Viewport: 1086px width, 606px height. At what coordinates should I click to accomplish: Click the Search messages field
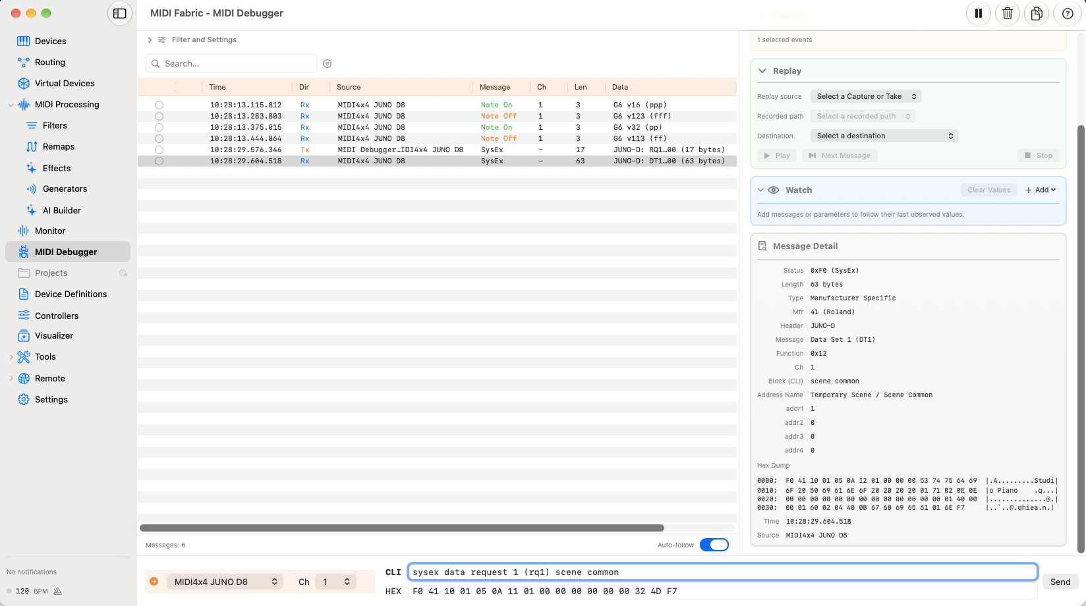[x=231, y=64]
